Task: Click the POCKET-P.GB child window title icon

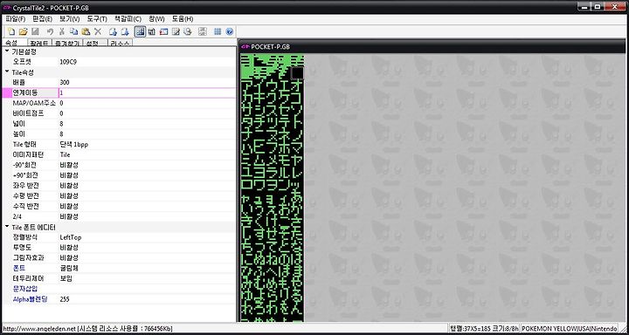Action: 245,47
